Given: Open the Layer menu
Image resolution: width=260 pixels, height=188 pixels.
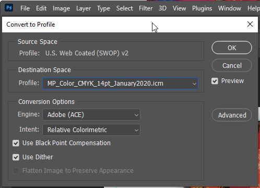Looking at the screenshot, I should [x=84, y=8].
